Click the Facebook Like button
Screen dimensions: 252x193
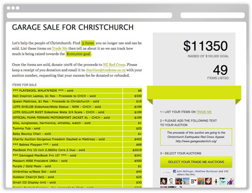166,172
